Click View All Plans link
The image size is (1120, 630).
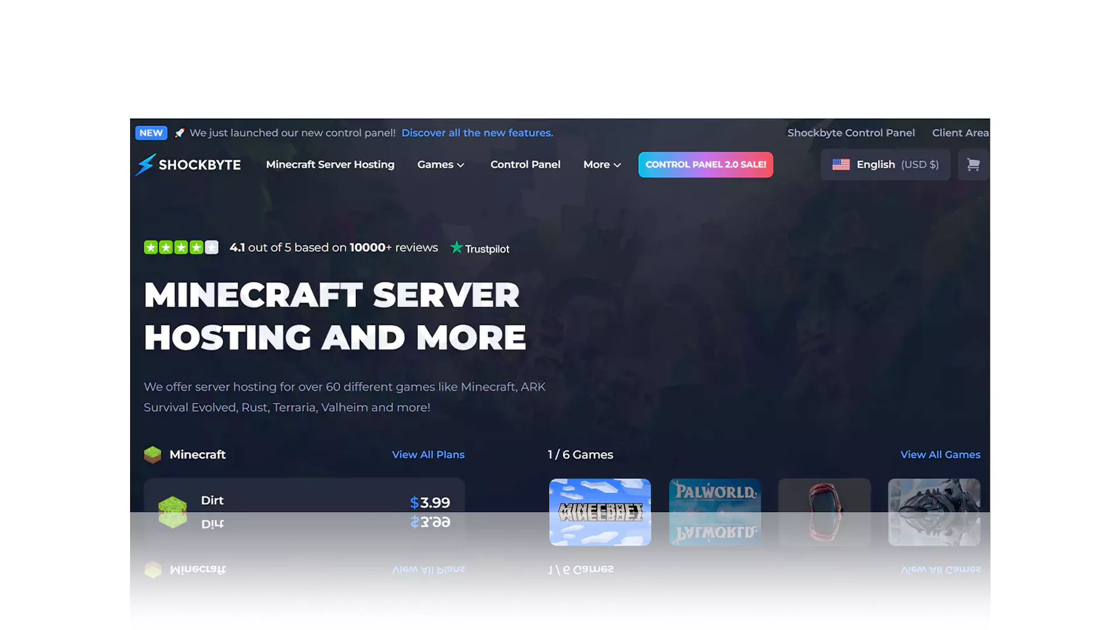(428, 454)
